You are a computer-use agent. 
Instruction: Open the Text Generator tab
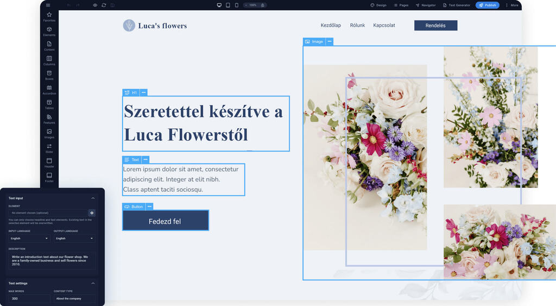click(456, 5)
